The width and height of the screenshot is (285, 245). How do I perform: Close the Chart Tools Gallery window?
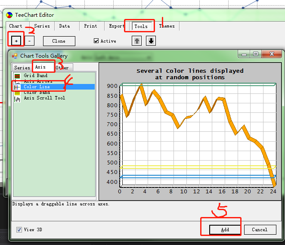272,54
